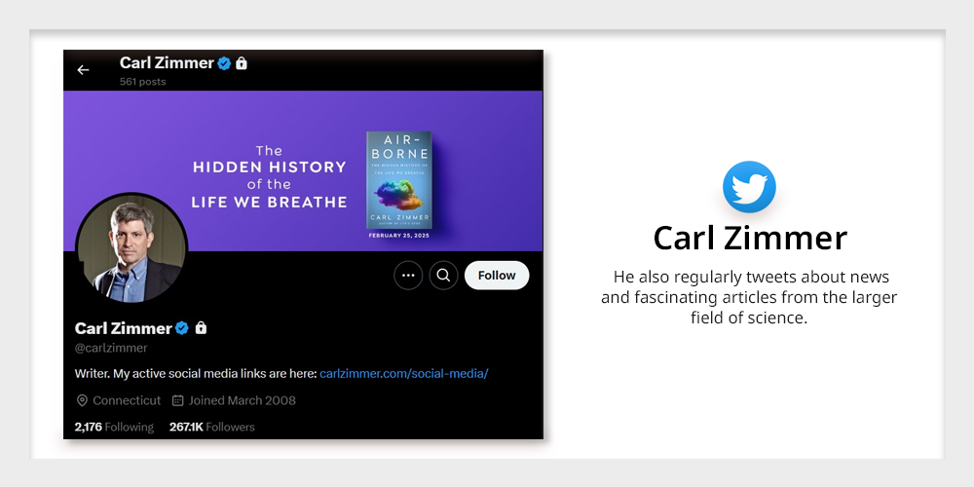
Task: Click the location pin icon next to Connecticut
Action: [82, 400]
